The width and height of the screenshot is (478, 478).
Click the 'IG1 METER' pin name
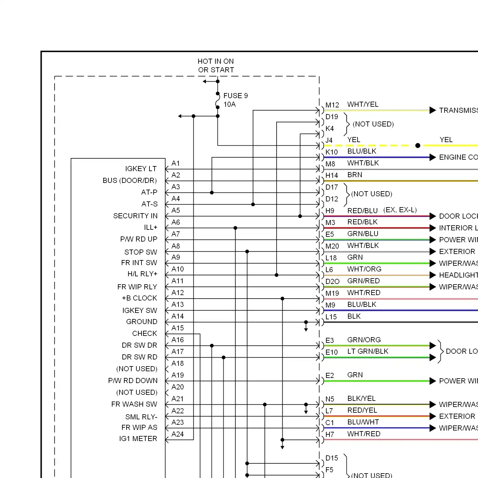coord(138,438)
